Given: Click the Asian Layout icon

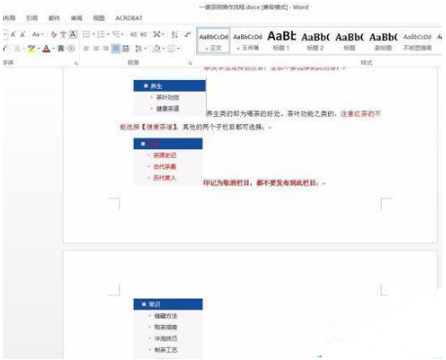Looking at the screenshot, I should click(x=156, y=34).
